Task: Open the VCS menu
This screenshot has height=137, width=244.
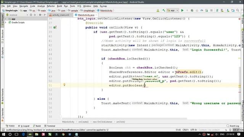Action: click(x=79, y=6)
